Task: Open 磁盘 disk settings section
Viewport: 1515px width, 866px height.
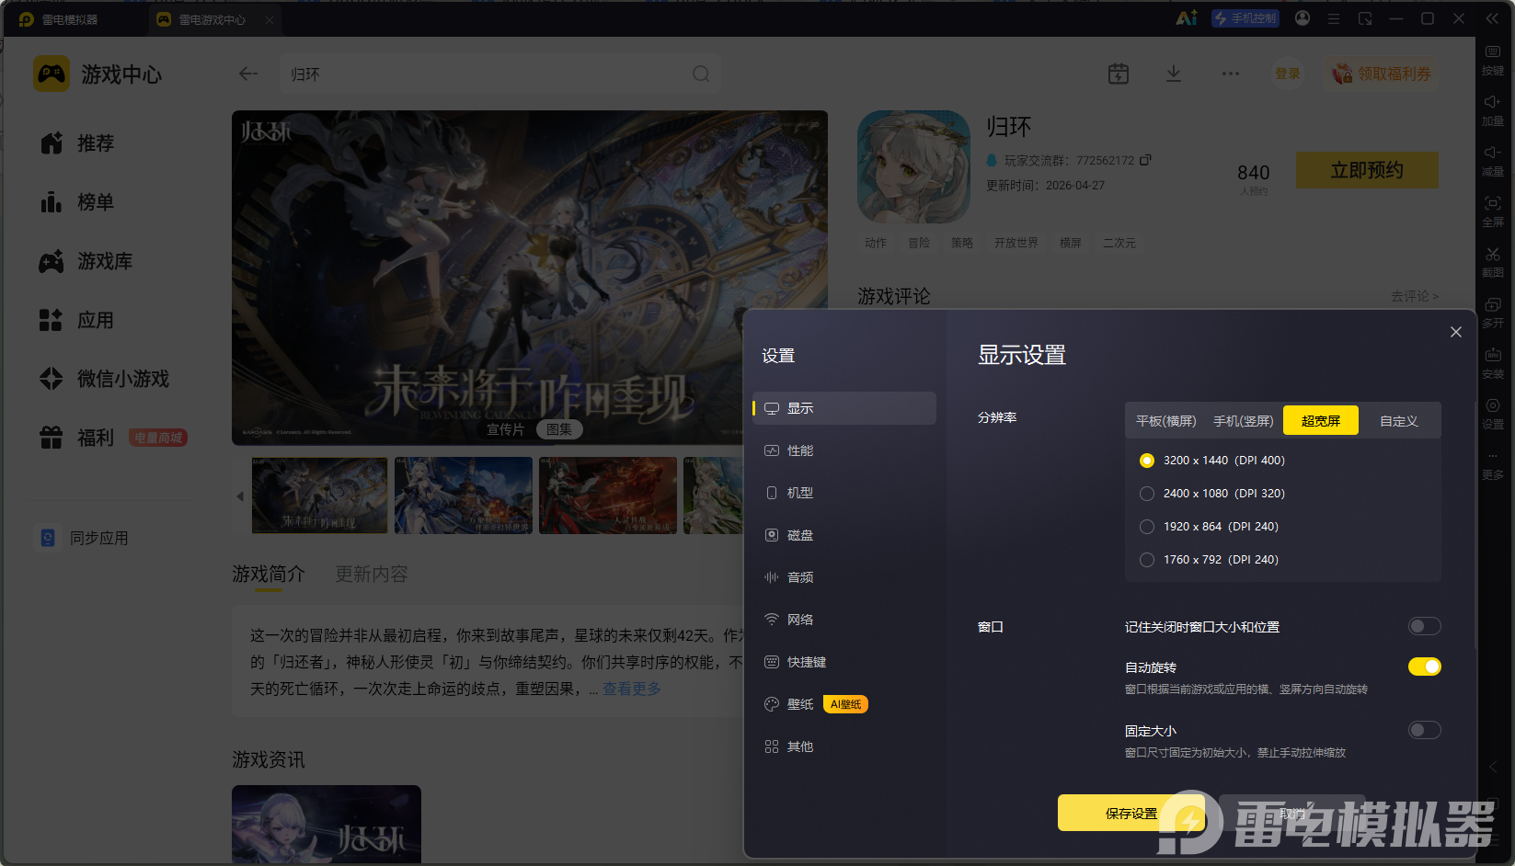Action: (844, 535)
